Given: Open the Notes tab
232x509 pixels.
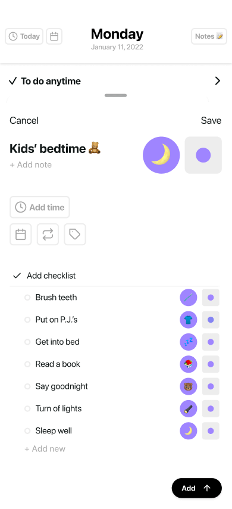Looking at the screenshot, I should [209, 36].
